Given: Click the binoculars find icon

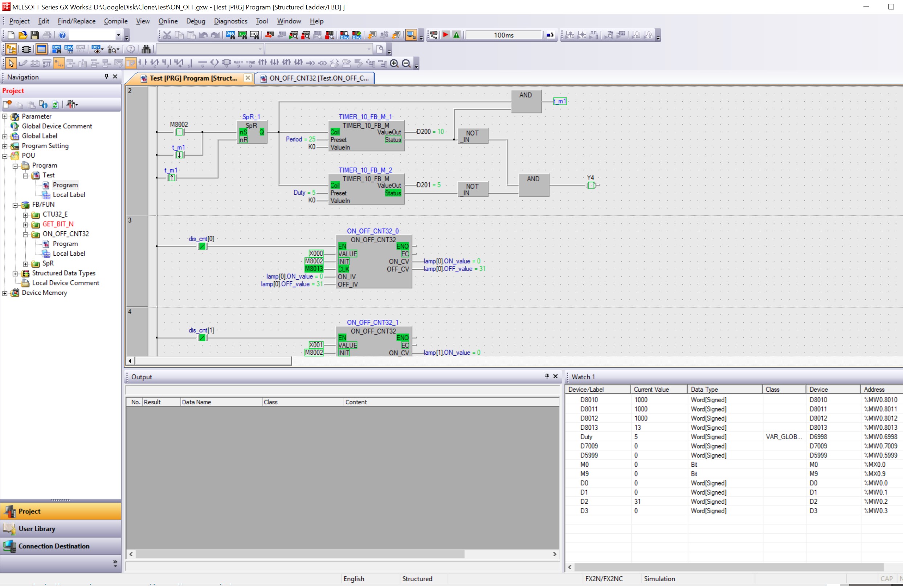Looking at the screenshot, I should tap(146, 49).
